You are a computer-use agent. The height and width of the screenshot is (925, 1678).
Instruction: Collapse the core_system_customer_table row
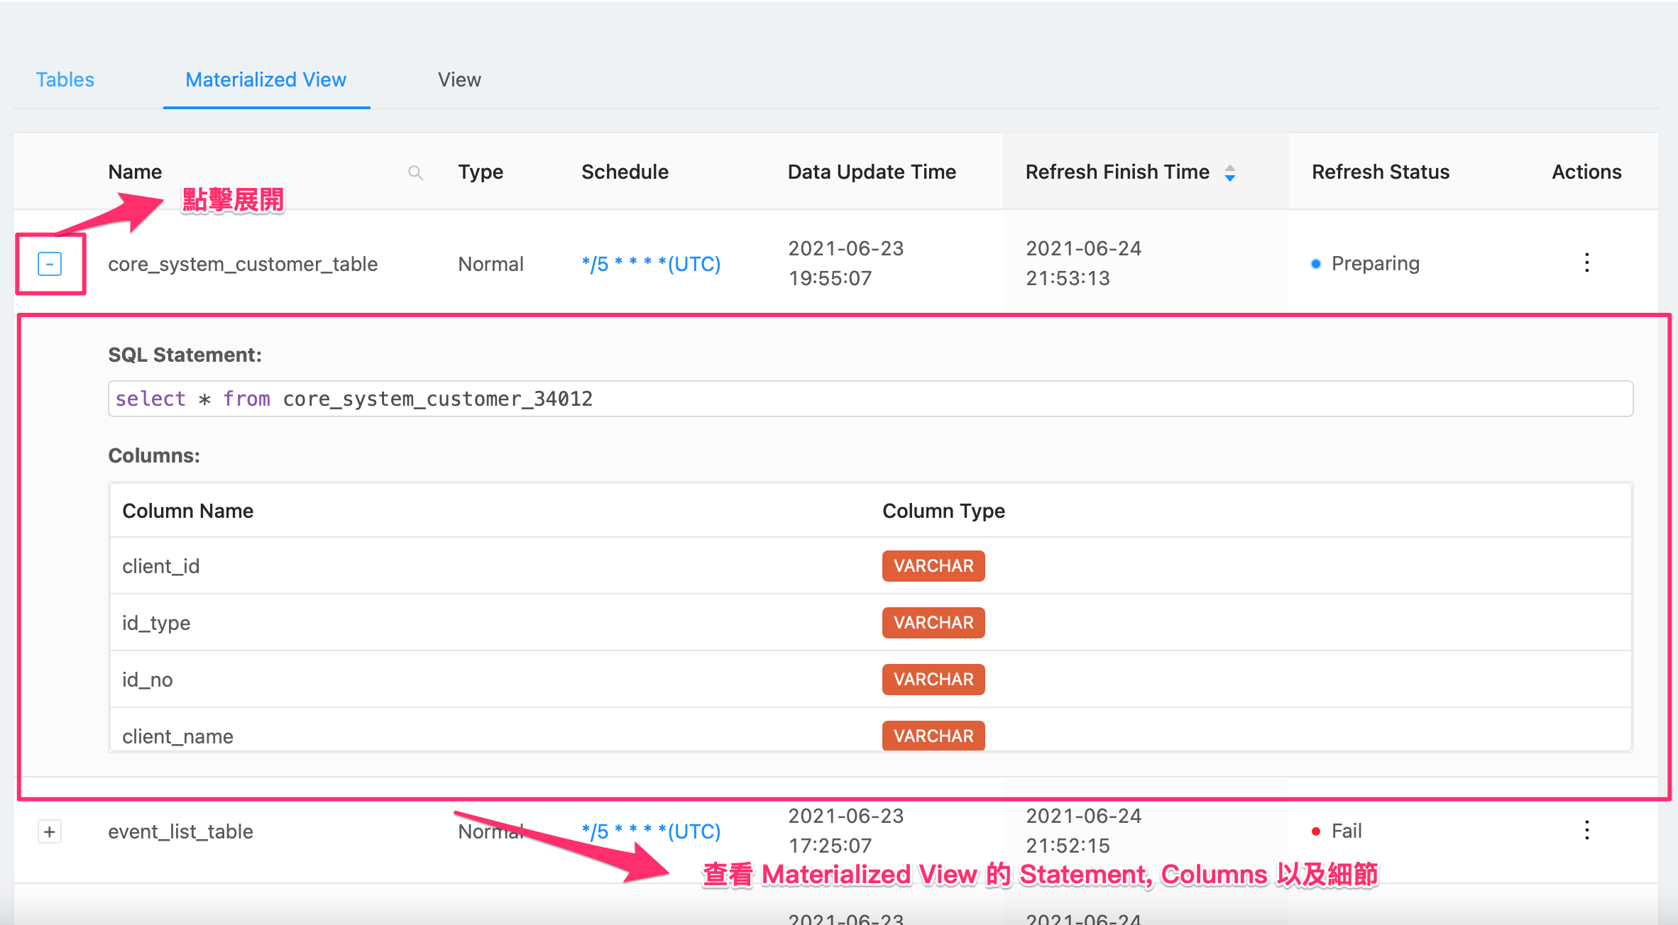[x=50, y=264]
